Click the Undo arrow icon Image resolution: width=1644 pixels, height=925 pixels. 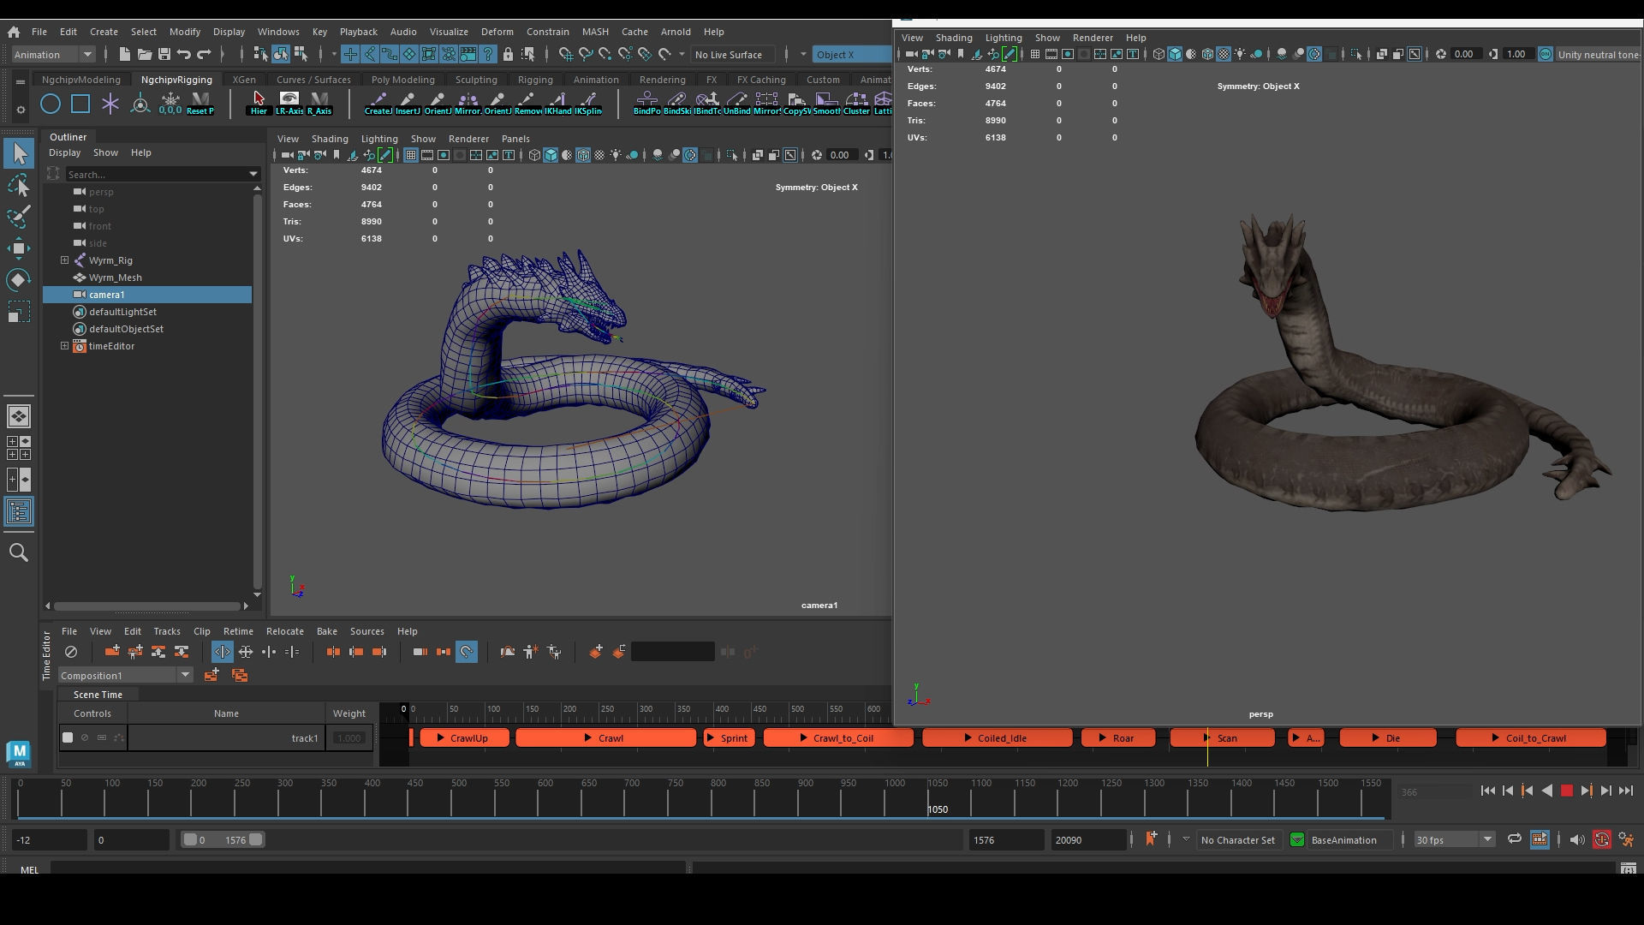pyautogui.click(x=183, y=55)
